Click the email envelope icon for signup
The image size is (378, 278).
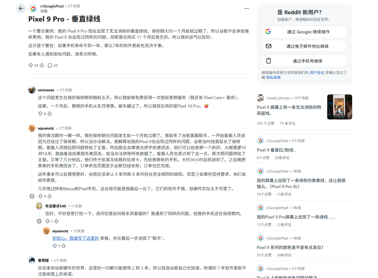tap(269, 46)
